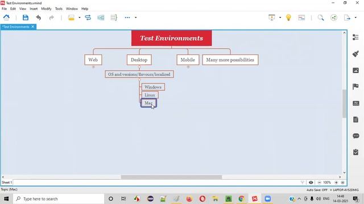Open the Image gallery side panel
This screenshot has height=204, width=364.
tap(355, 70)
